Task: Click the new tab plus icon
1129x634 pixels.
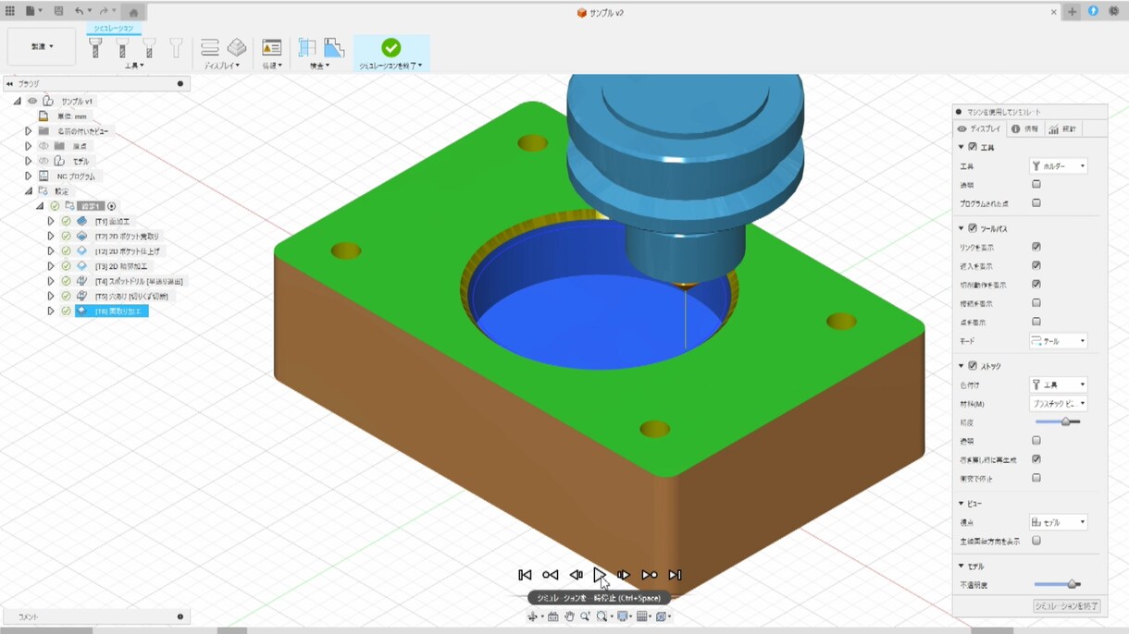Action: coord(1072,12)
